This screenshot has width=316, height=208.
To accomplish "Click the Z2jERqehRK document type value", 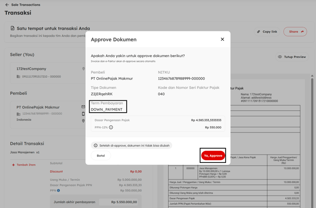I will click(x=102, y=94).
